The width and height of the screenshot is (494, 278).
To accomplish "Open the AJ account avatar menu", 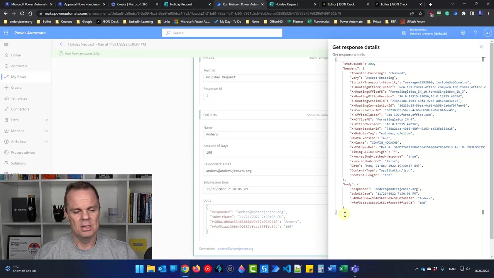I will coord(487,33).
